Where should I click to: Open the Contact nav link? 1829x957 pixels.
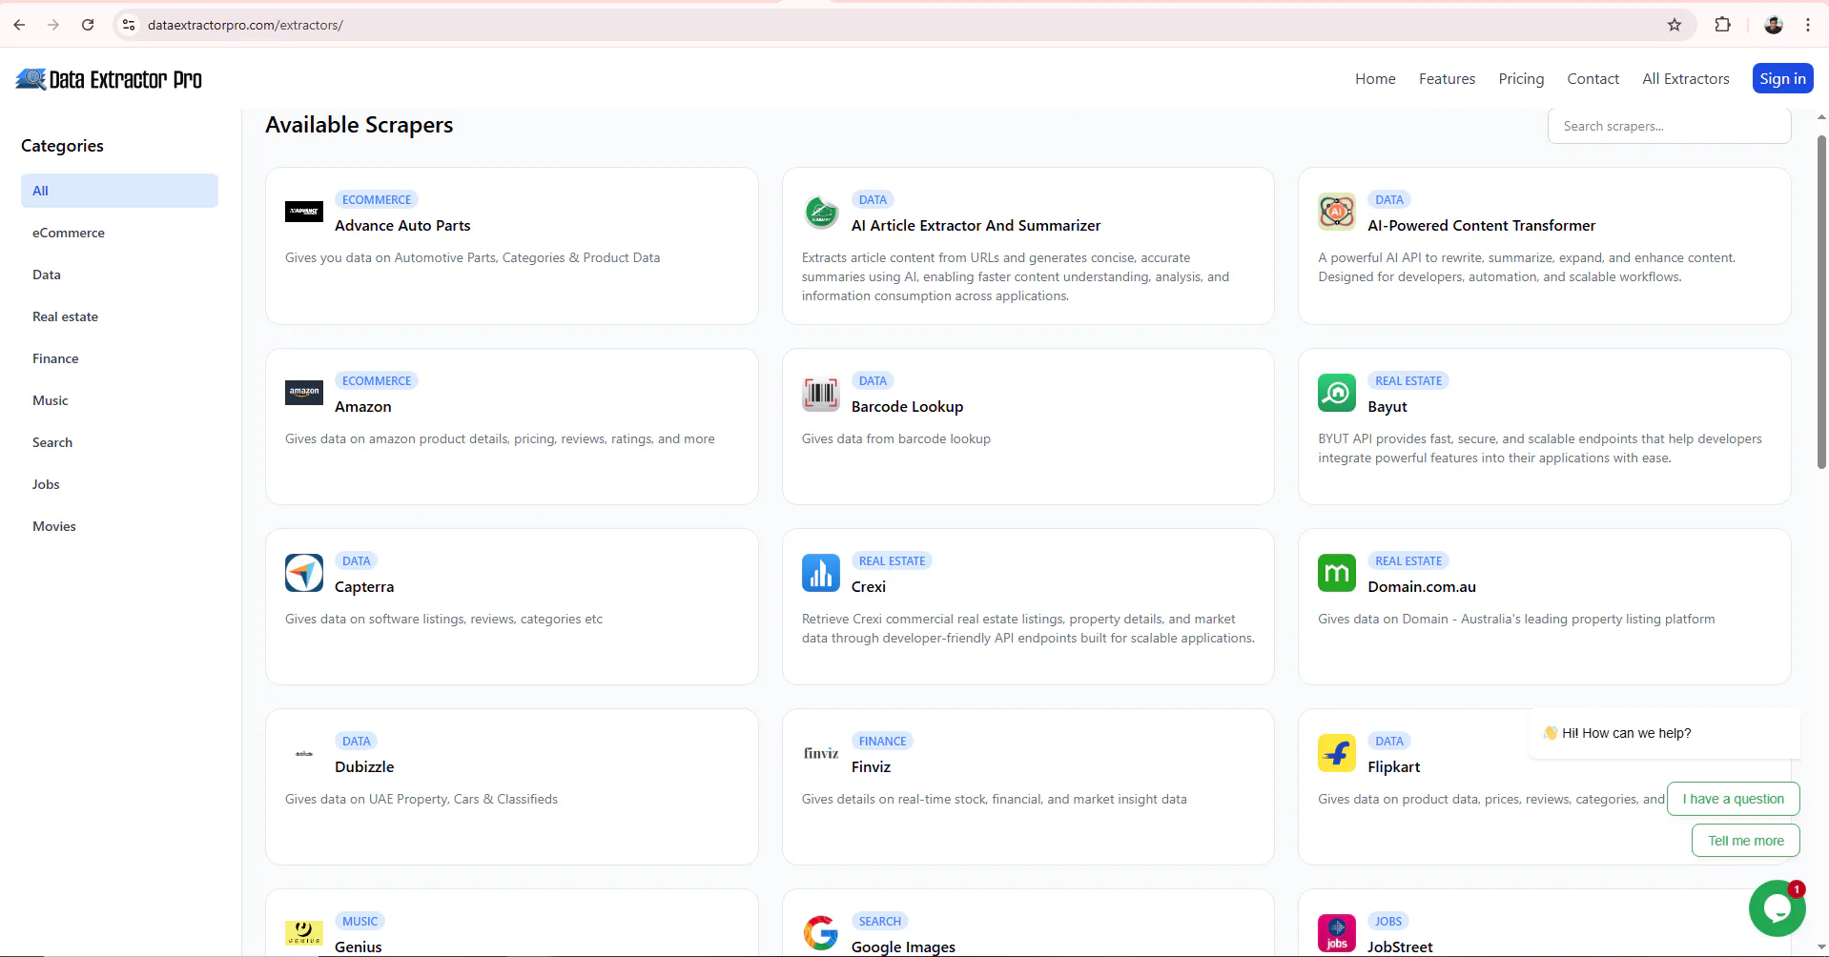[1593, 79]
